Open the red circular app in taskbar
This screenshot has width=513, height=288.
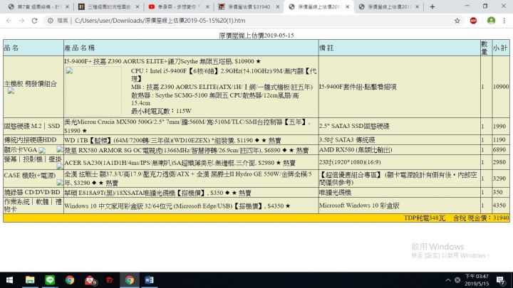coord(110,280)
